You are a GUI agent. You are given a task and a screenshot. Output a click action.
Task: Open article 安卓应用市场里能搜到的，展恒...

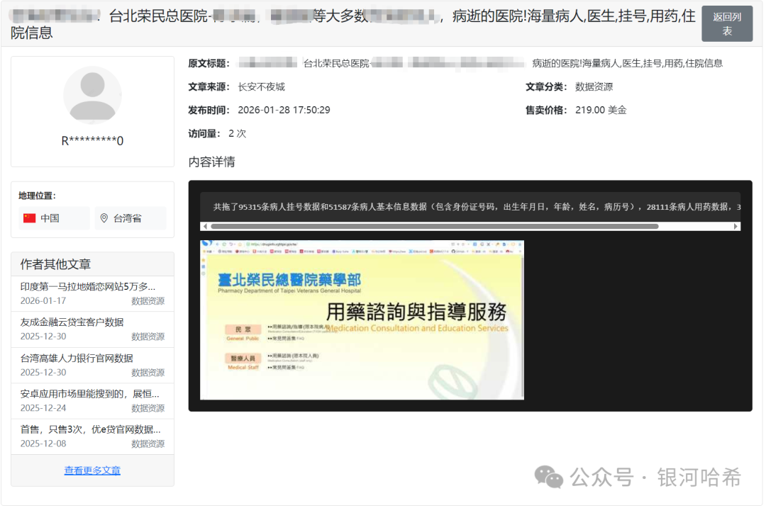coord(90,394)
